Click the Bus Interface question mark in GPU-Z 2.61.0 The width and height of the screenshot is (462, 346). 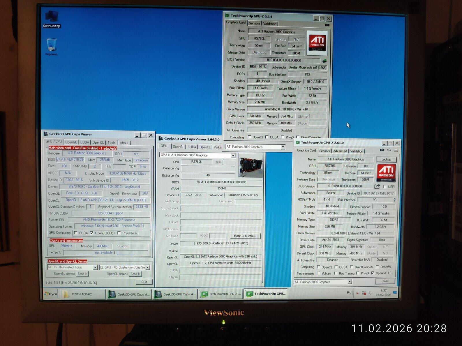394,200
